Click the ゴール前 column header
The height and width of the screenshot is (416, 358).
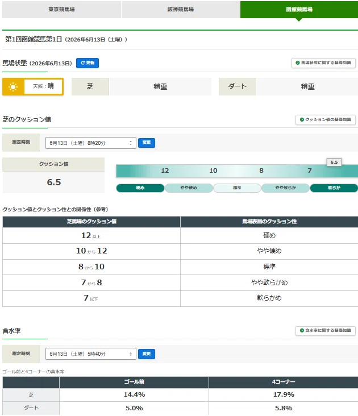[134, 382]
